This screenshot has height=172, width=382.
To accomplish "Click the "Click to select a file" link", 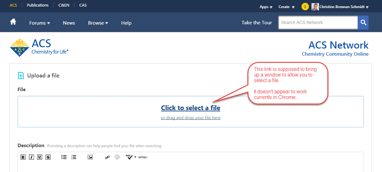I will coord(191,108).
